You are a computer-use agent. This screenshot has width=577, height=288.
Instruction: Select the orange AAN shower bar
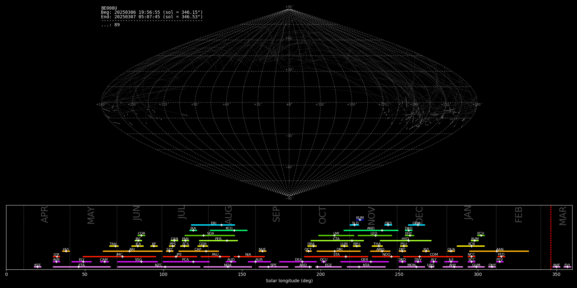tap(499, 251)
